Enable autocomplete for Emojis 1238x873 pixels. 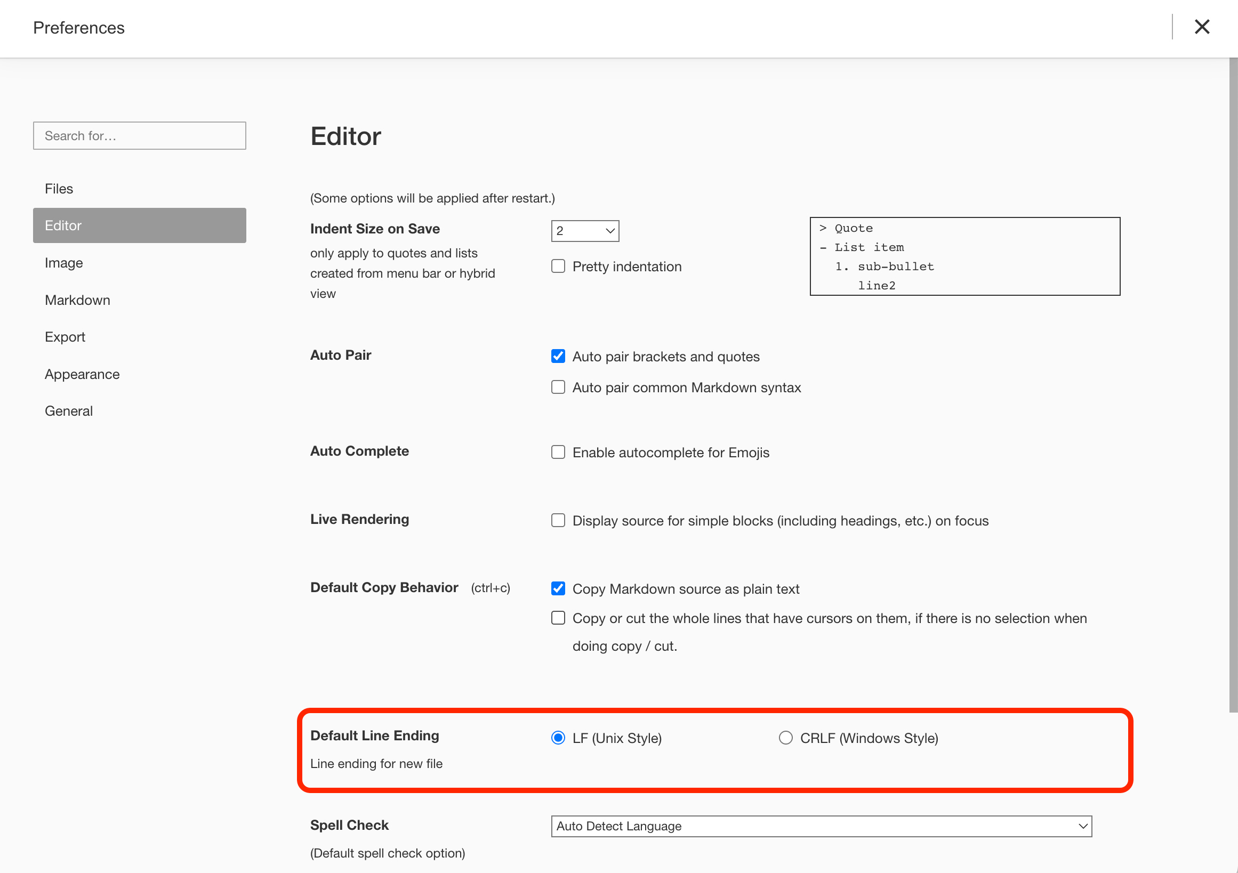[558, 452]
